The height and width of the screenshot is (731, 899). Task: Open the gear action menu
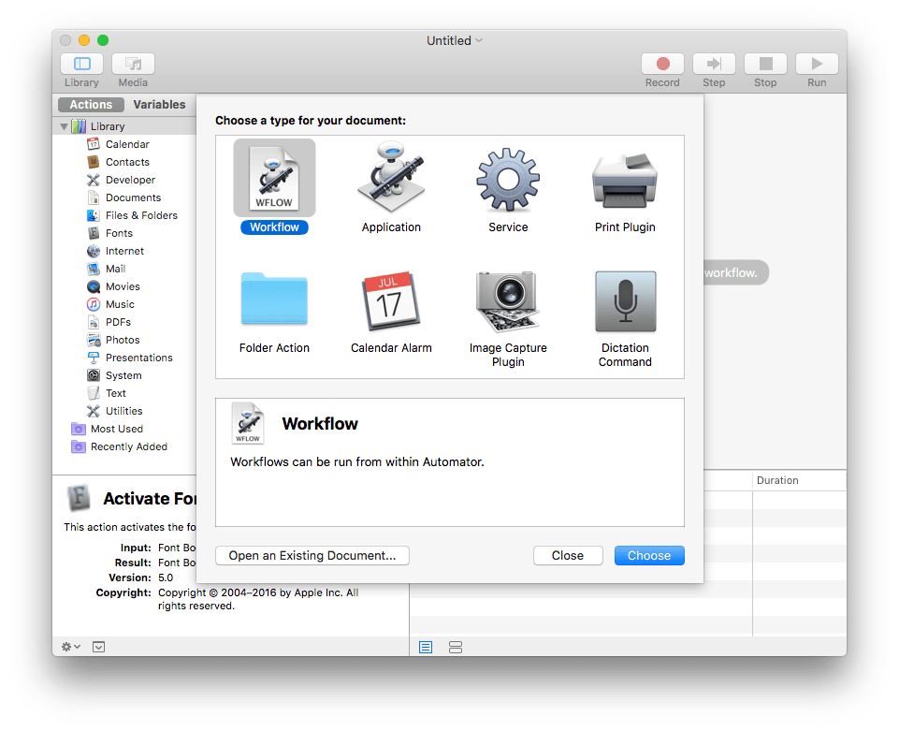coord(70,647)
